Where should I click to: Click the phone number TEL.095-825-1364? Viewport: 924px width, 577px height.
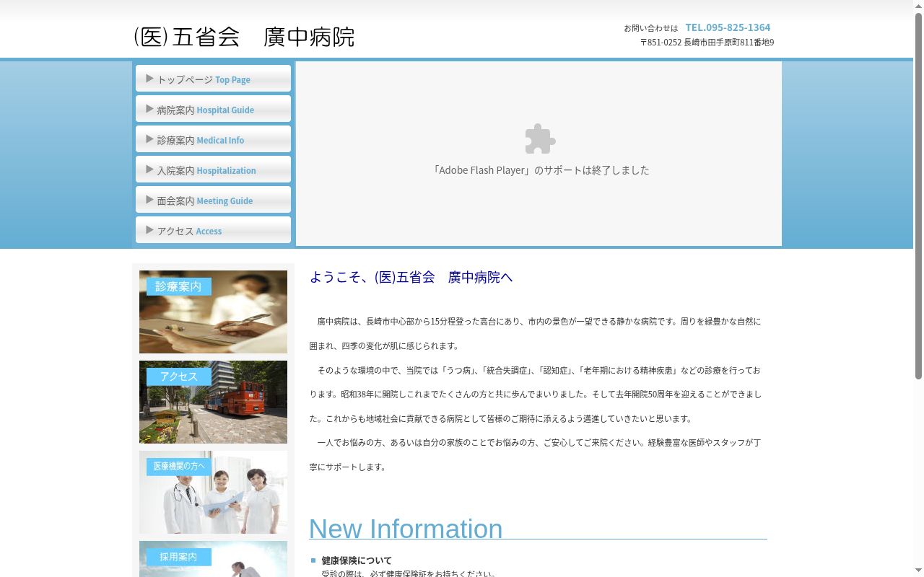[728, 27]
